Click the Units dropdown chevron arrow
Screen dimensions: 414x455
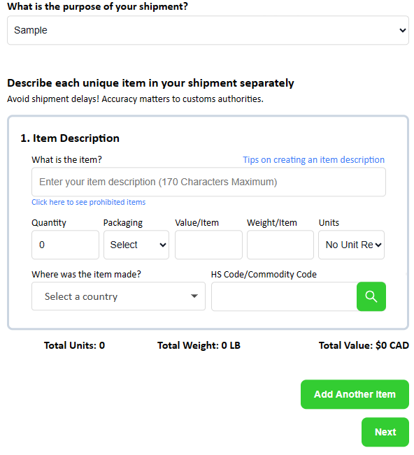point(378,245)
